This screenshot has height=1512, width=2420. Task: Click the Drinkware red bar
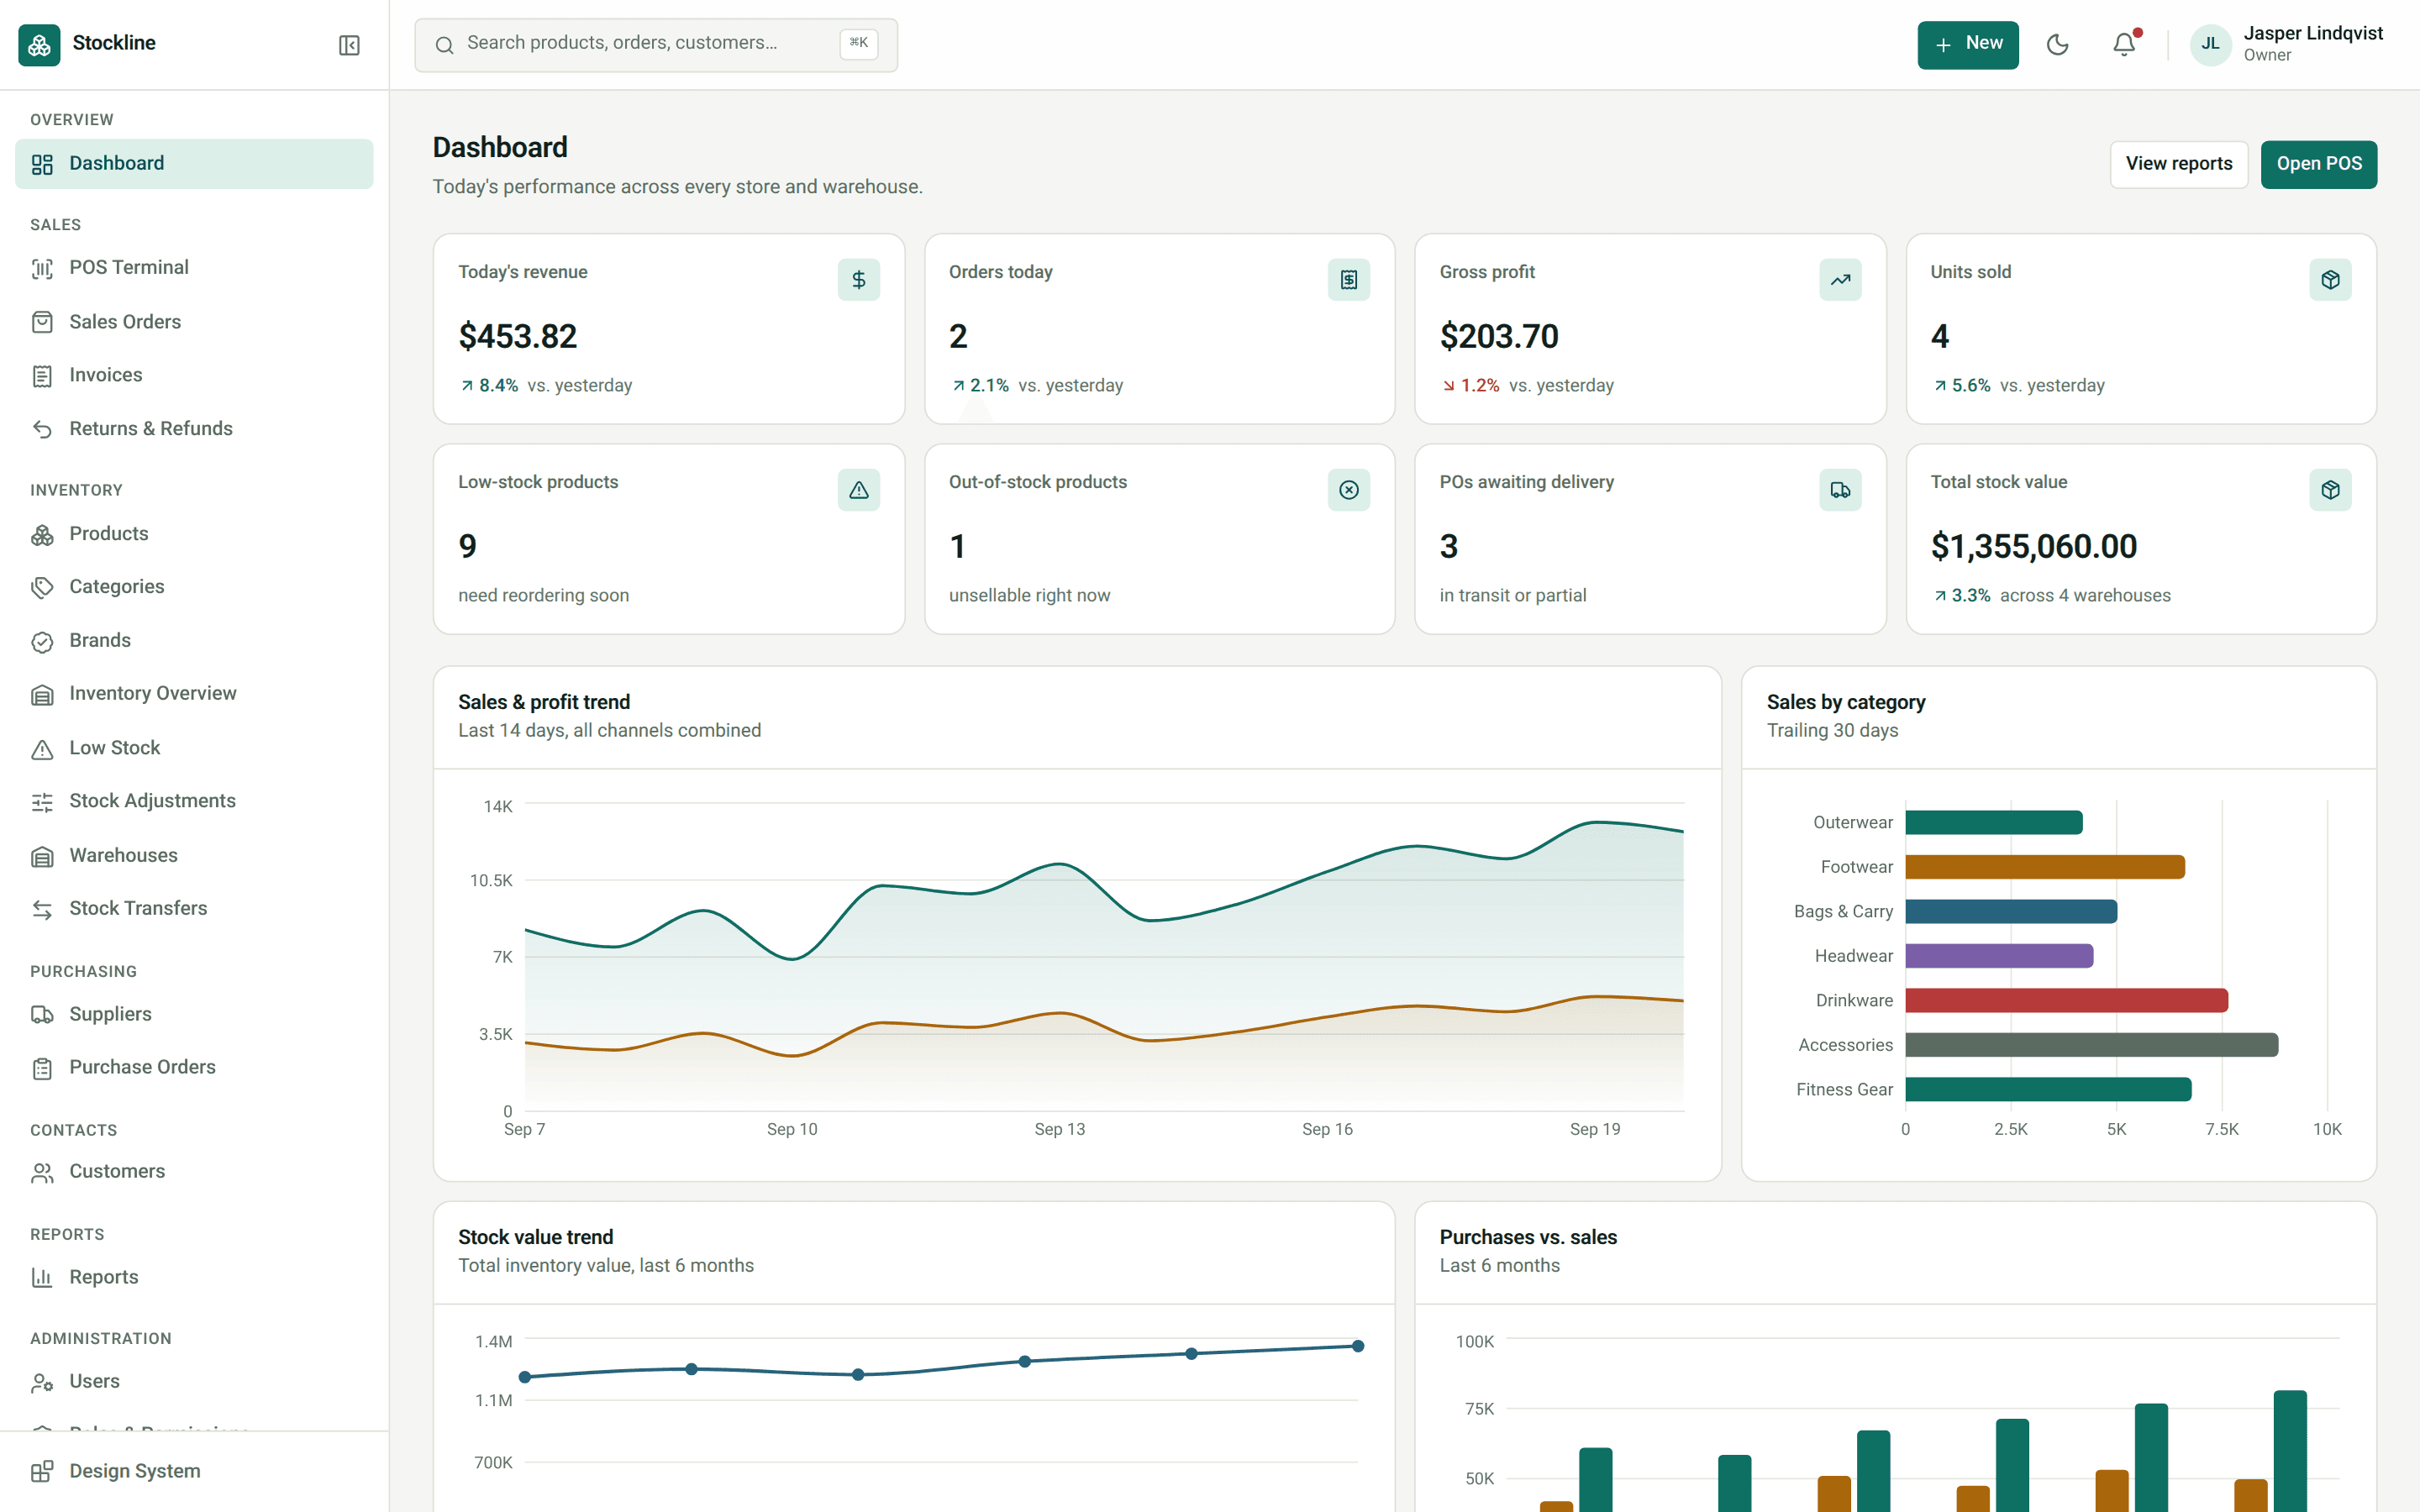(x=2066, y=1000)
